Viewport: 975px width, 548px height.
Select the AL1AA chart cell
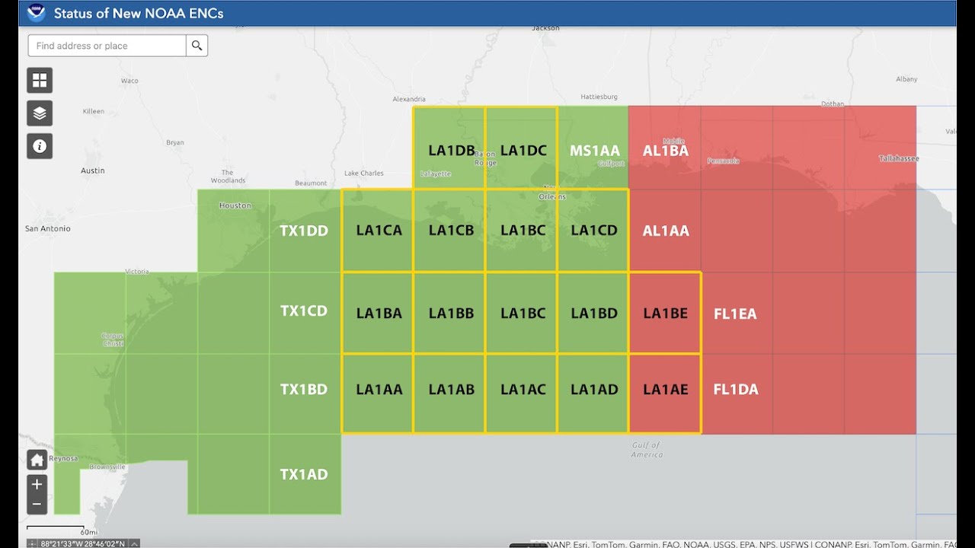(x=666, y=231)
